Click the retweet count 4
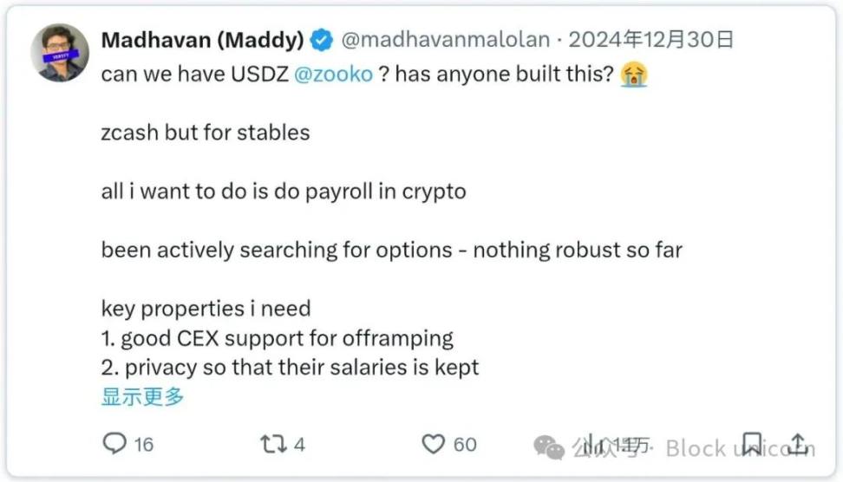Image resolution: width=843 pixels, height=482 pixels. [x=299, y=445]
